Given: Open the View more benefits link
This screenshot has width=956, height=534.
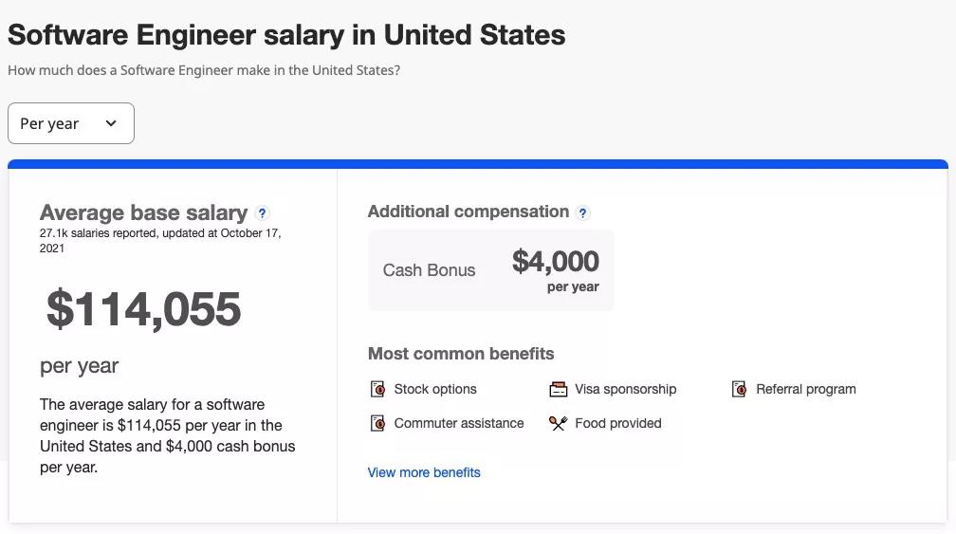Looking at the screenshot, I should pyautogui.click(x=424, y=472).
